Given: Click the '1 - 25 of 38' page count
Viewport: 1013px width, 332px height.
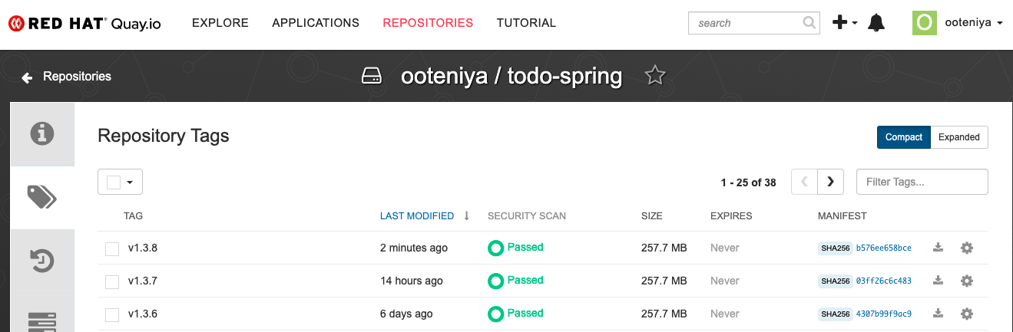Looking at the screenshot, I should [x=748, y=182].
